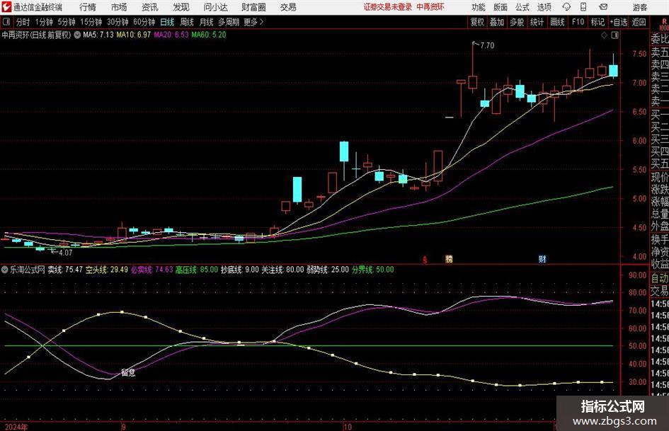Image resolution: width=669 pixels, height=431 pixels.
Task: Open the mail envelope icon
Action: pos(603,7)
